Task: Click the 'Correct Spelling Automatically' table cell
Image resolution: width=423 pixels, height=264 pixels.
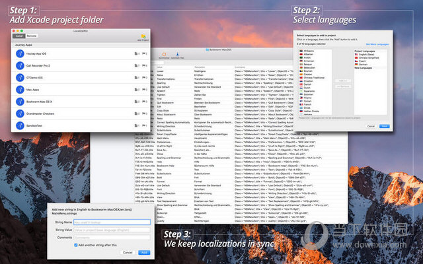Action: coord(173,122)
